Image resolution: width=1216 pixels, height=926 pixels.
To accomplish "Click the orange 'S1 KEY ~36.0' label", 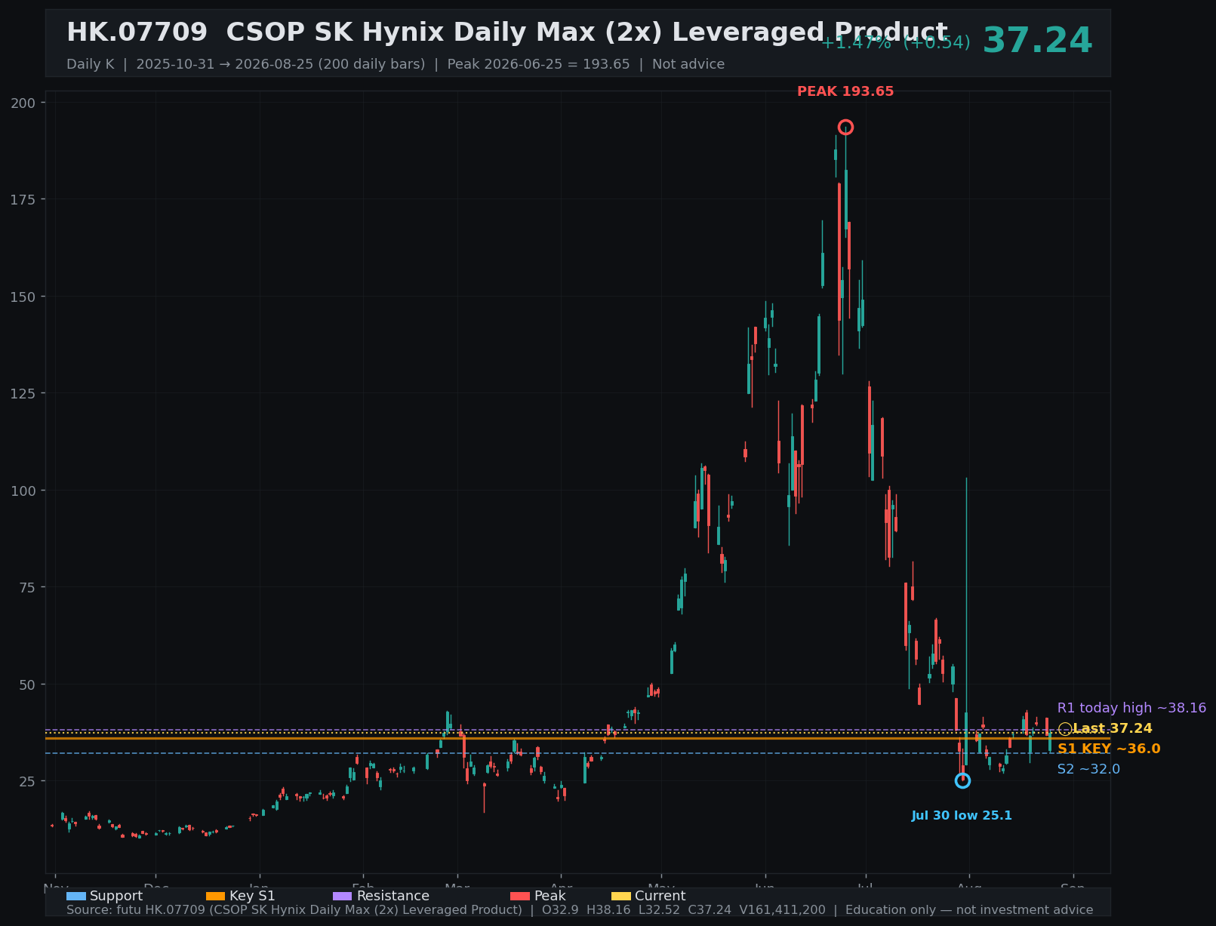I will pos(1109,749).
